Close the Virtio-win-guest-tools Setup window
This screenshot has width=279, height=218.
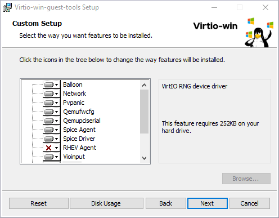[x=265, y=7]
